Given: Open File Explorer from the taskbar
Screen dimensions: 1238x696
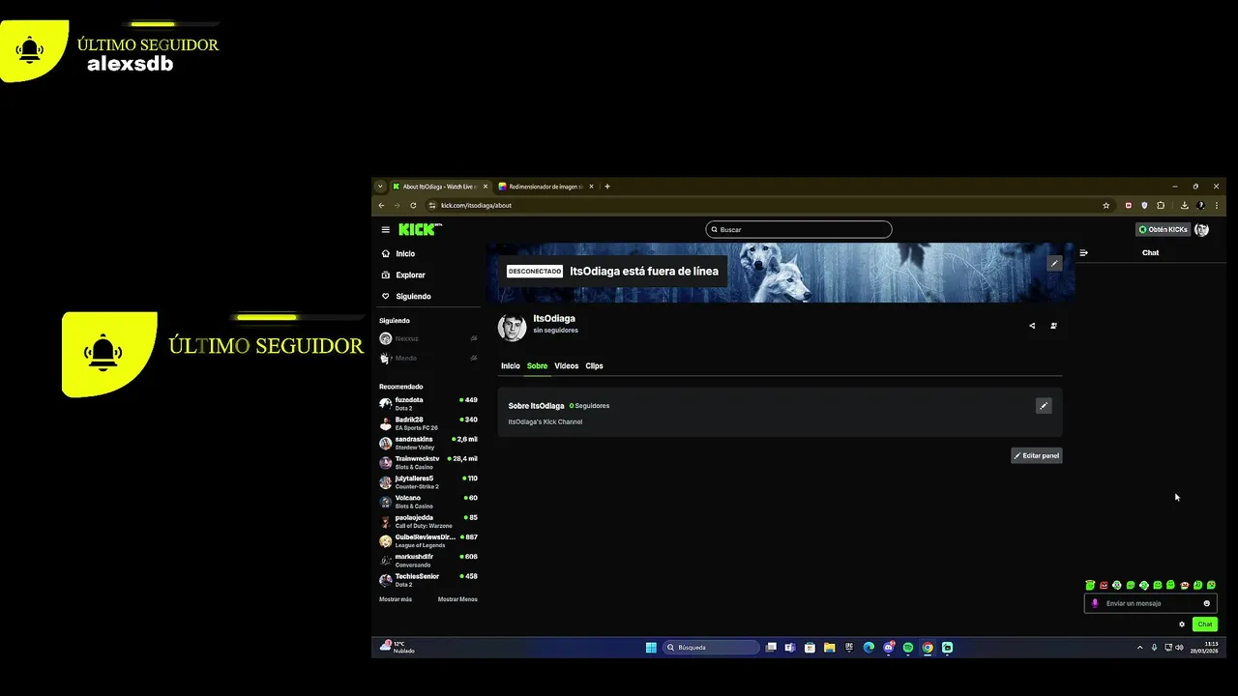Looking at the screenshot, I should (x=829, y=648).
